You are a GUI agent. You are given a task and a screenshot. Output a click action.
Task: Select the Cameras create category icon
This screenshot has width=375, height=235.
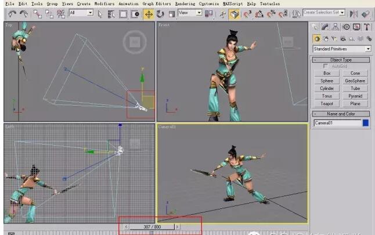(x=343, y=38)
